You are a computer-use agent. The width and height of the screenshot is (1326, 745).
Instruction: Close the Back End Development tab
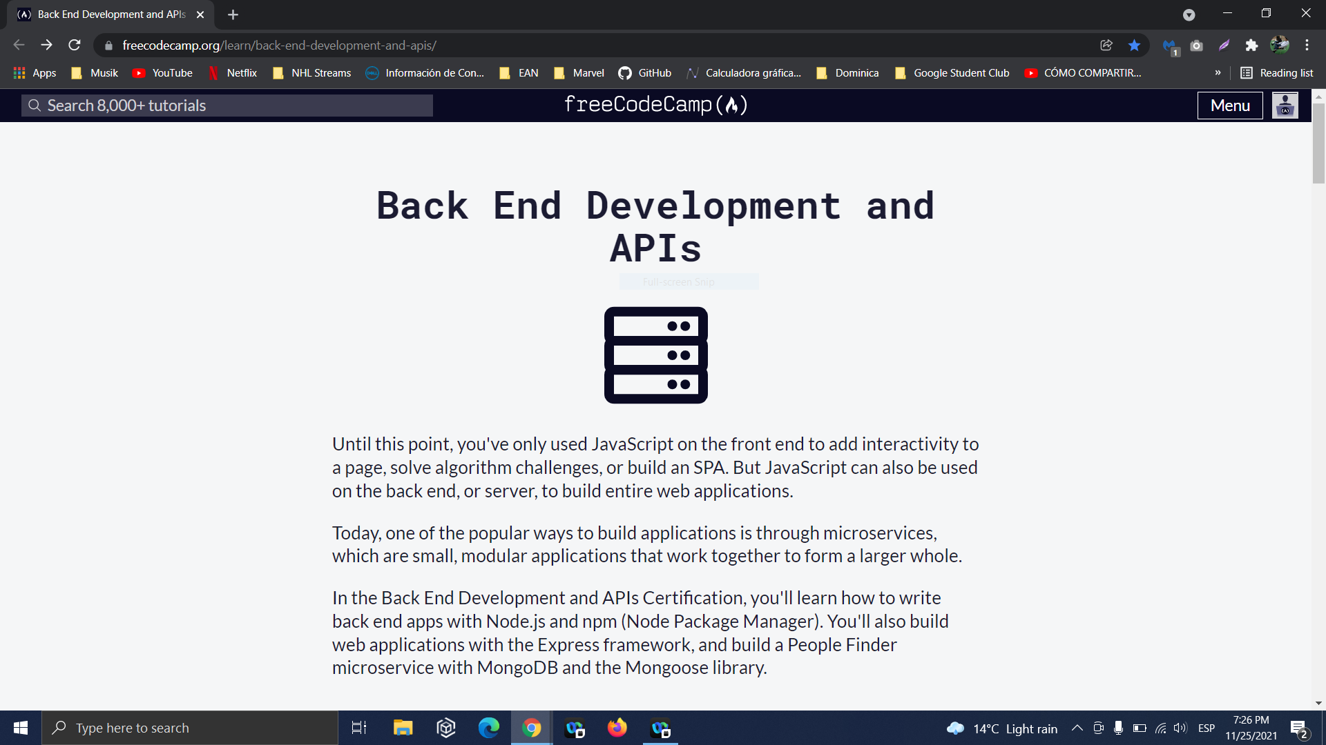pyautogui.click(x=200, y=14)
